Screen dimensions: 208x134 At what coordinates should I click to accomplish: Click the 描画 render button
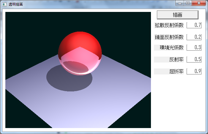177,15
